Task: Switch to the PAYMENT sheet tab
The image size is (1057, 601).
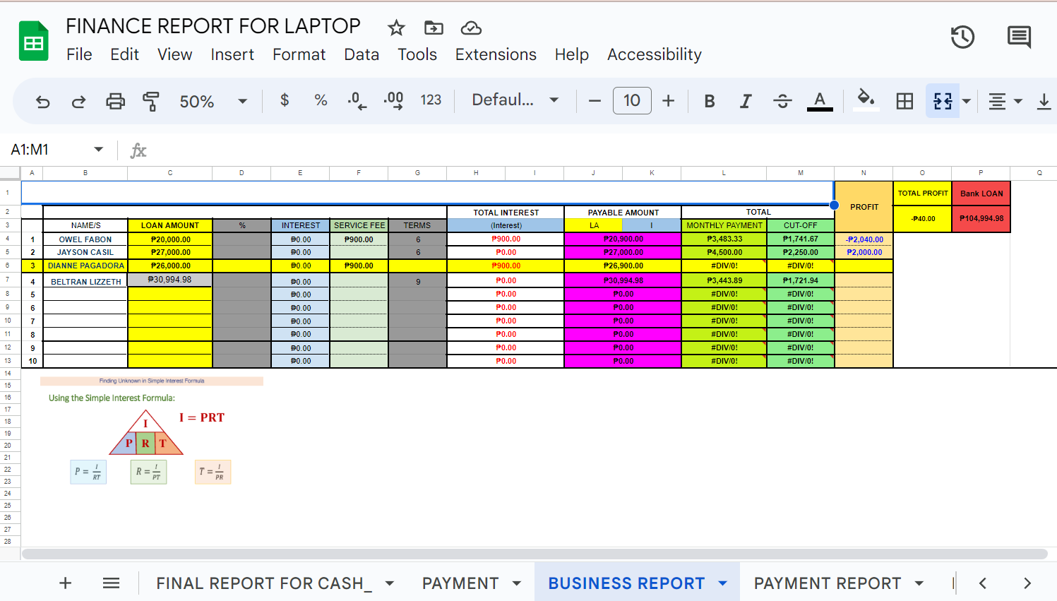Action: [x=460, y=583]
